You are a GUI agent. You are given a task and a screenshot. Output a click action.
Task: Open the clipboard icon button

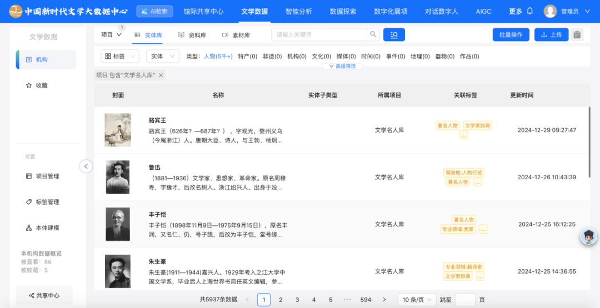tap(577, 34)
